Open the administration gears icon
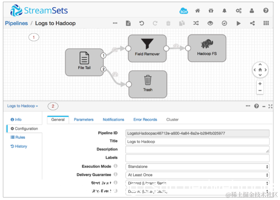 239,11
